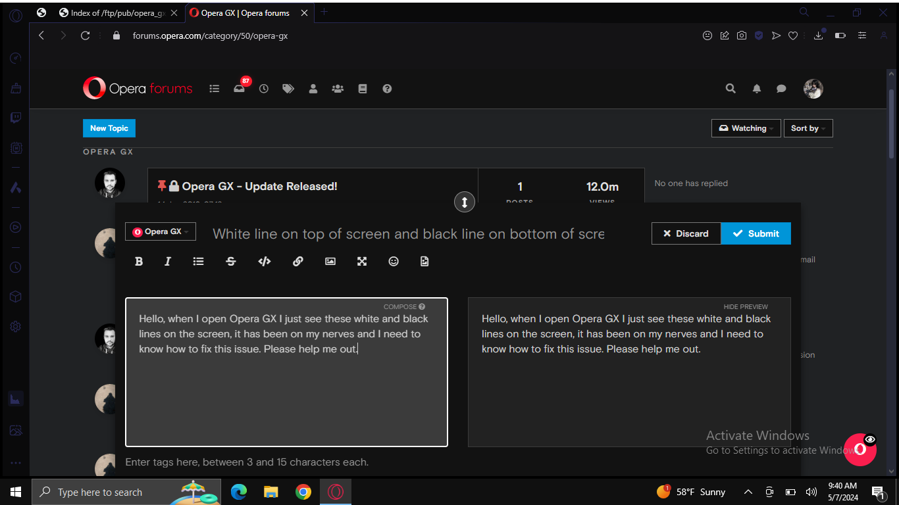Screen dimensions: 899x505
Task: Open Microsoft Edge from taskbar
Action: click(238, 492)
